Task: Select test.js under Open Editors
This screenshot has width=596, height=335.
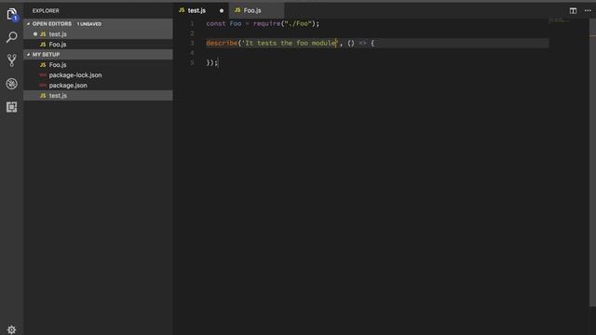Action: (98, 33)
